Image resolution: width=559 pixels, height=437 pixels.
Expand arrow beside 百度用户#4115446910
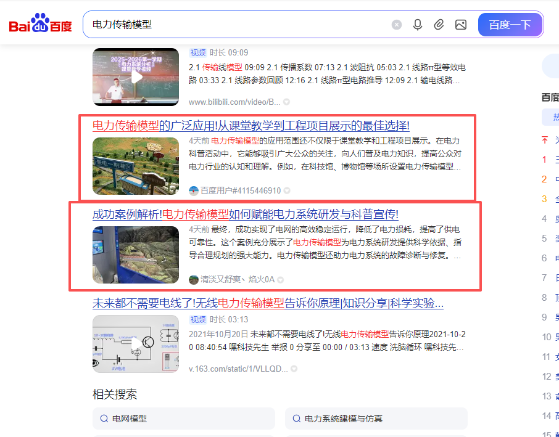(287, 191)
